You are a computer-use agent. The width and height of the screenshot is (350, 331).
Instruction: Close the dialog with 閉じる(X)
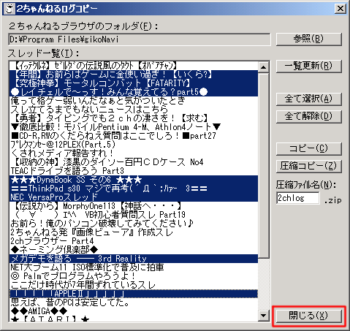pos(309,316)
